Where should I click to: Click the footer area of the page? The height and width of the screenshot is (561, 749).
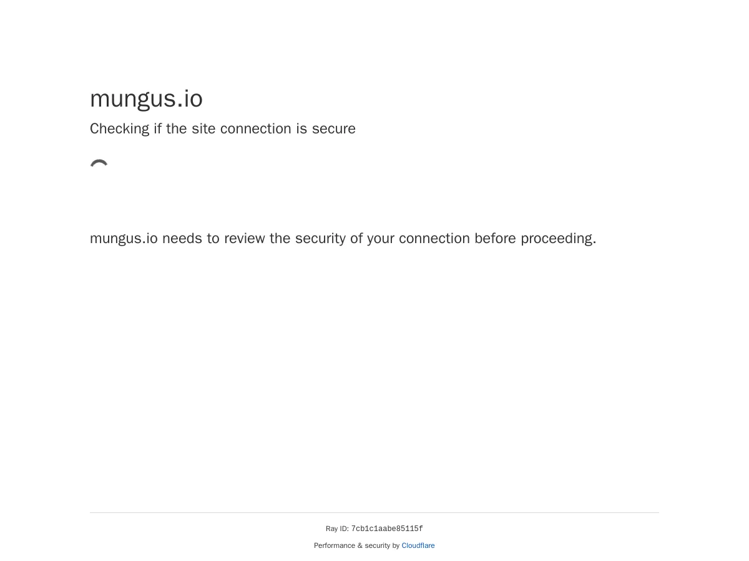tap(374, 536)
